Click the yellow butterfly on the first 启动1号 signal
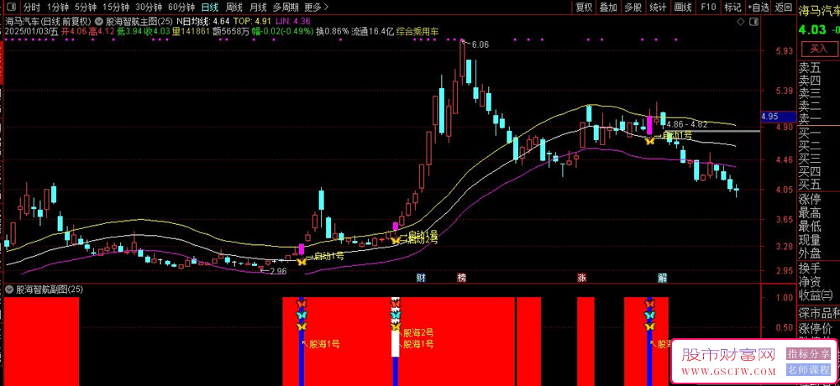 click(x=302, y=261)
